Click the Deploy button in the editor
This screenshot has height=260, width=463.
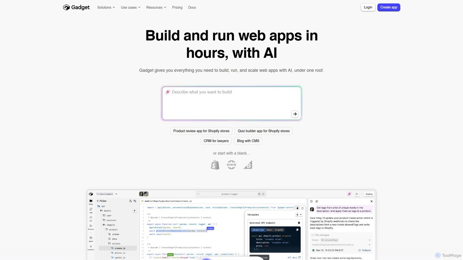369,194
